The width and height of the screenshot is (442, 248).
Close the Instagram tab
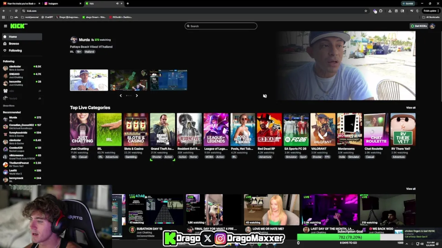[80, 3]
